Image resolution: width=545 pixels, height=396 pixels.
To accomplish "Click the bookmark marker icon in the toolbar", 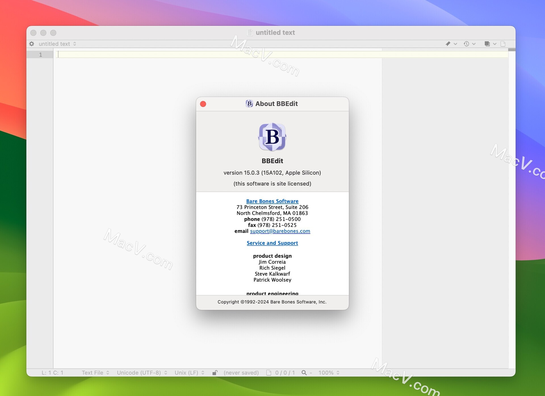I will point(448,44).
